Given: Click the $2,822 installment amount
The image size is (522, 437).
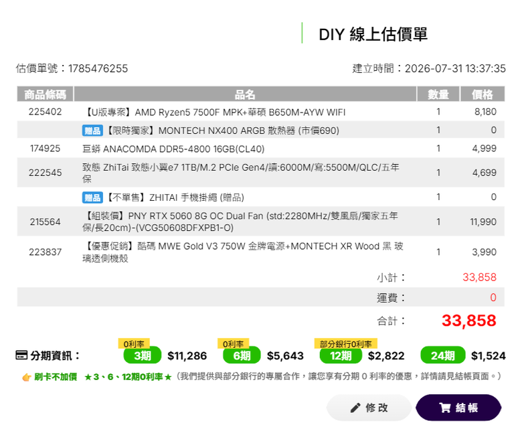Looking at the screenshot, I should coord(386,356).
